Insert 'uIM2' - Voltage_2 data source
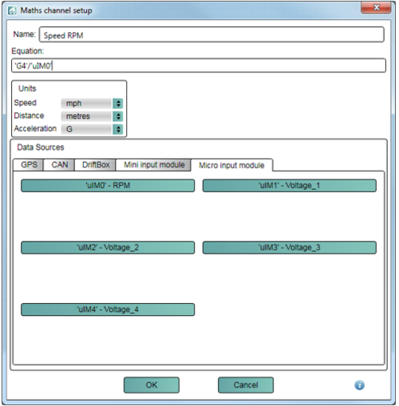The height and width of the screenshot is (406, 399). 108,247
